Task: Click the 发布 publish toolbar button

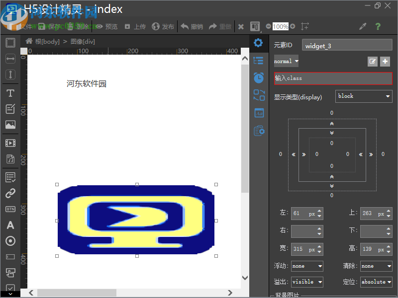Action: 163,26
